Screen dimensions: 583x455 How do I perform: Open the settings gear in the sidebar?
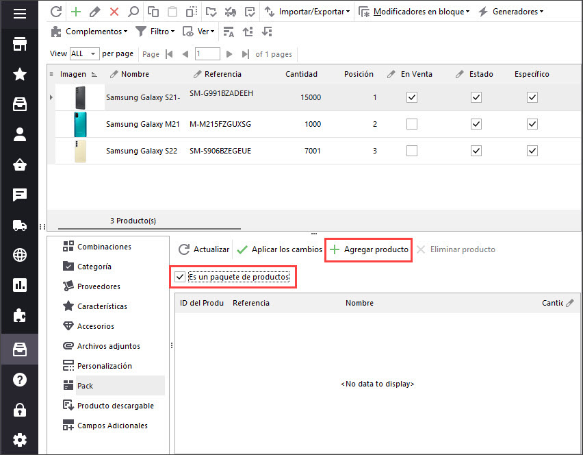pyautogui.click(x=20, y=440)
